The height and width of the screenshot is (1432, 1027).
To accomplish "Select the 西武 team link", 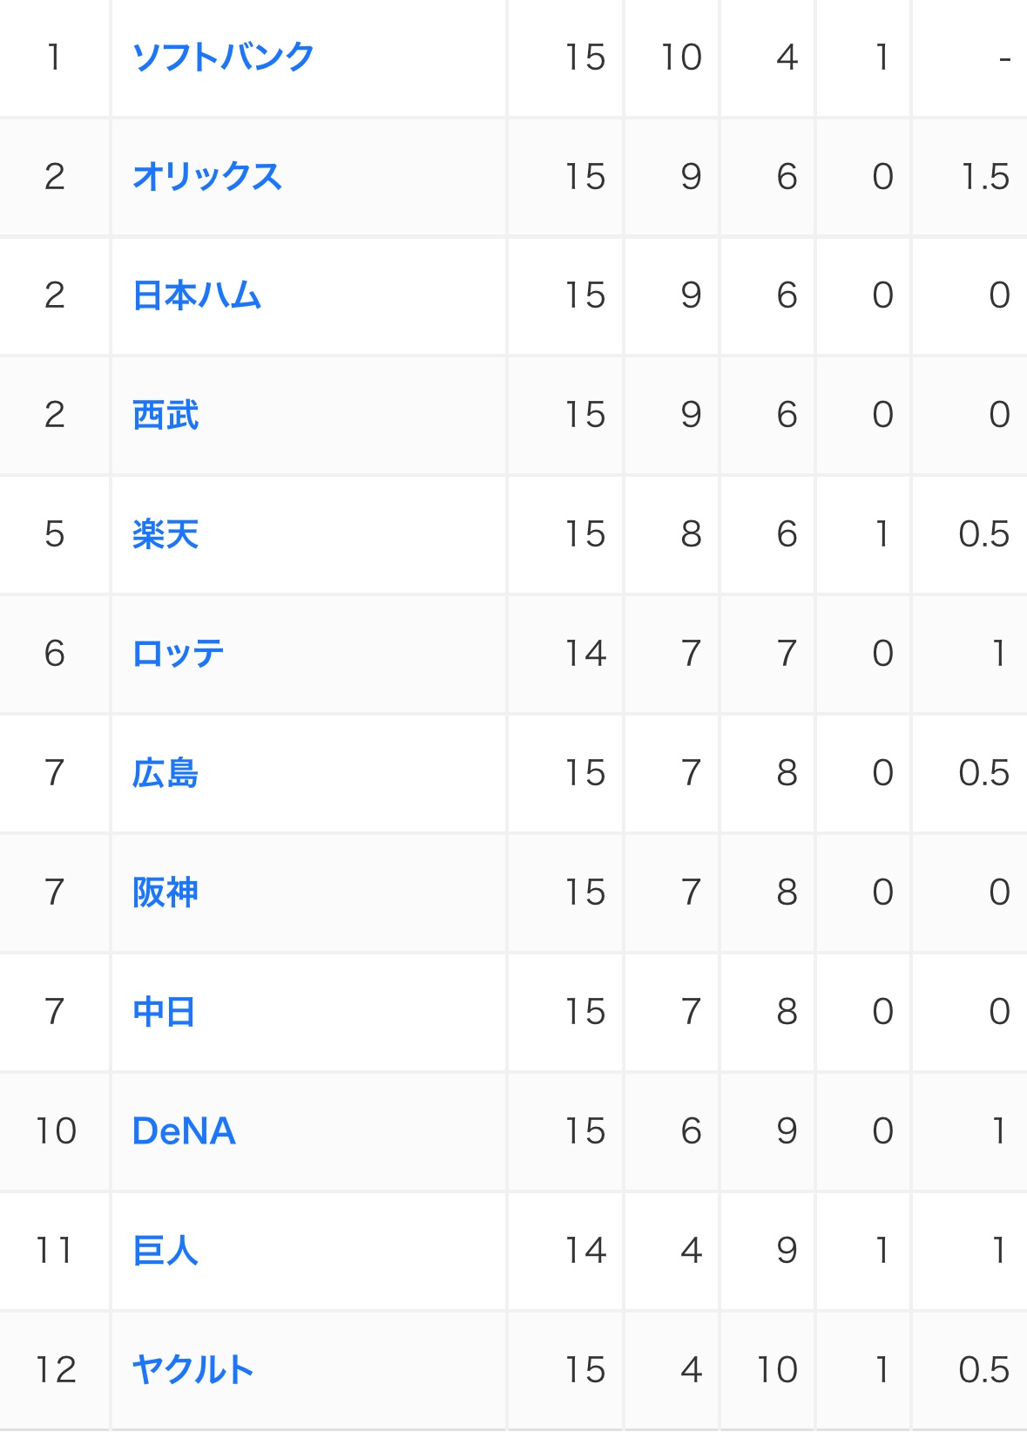I will click(x=166, y=415).
